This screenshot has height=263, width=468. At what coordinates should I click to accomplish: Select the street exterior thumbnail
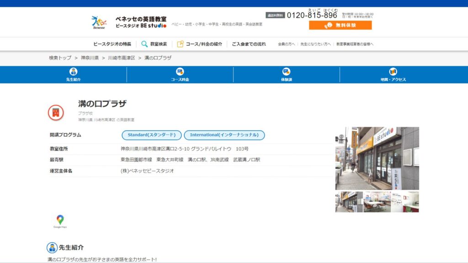pos(349,202)
